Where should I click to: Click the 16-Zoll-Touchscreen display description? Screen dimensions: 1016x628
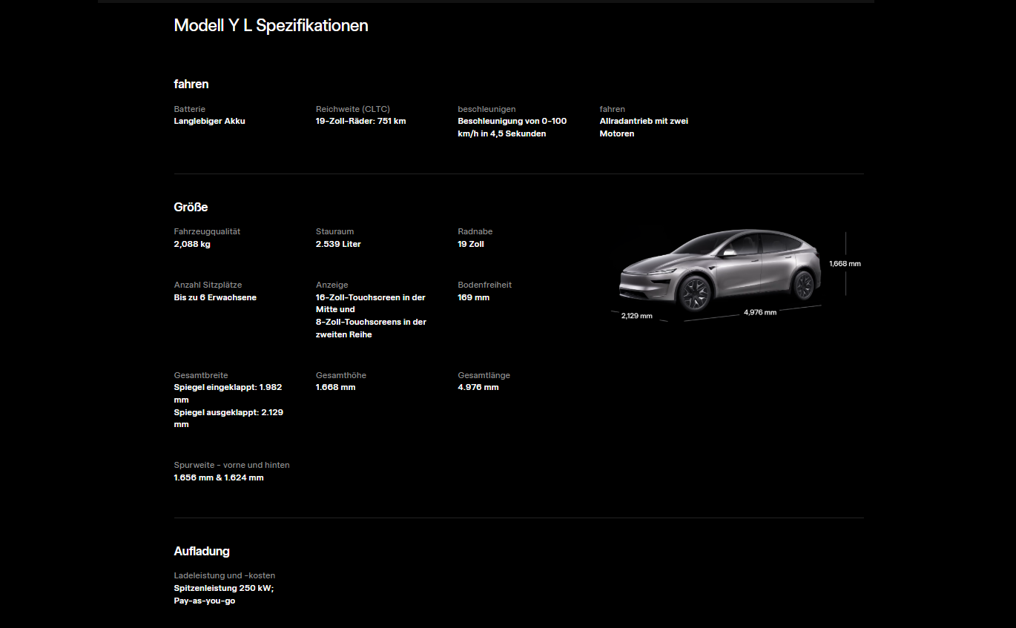coord(371,316)
